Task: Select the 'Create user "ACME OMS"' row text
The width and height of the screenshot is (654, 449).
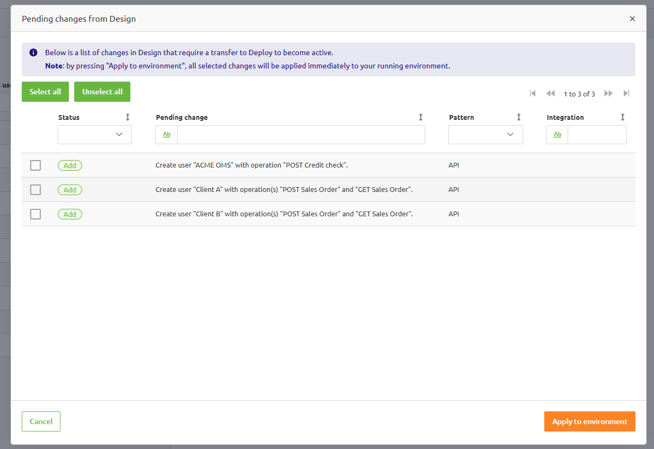Action: (x=252, y=165)
